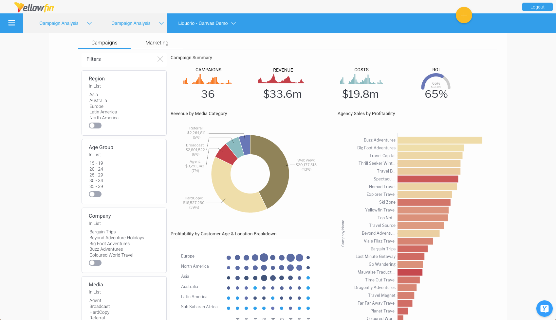556x320 pixels.
Task: Open the hamburger navigation menu
Action: 11,23
